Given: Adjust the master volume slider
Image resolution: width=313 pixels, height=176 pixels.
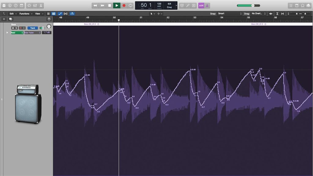Looking at the screenshot, I should coord(252,5).
